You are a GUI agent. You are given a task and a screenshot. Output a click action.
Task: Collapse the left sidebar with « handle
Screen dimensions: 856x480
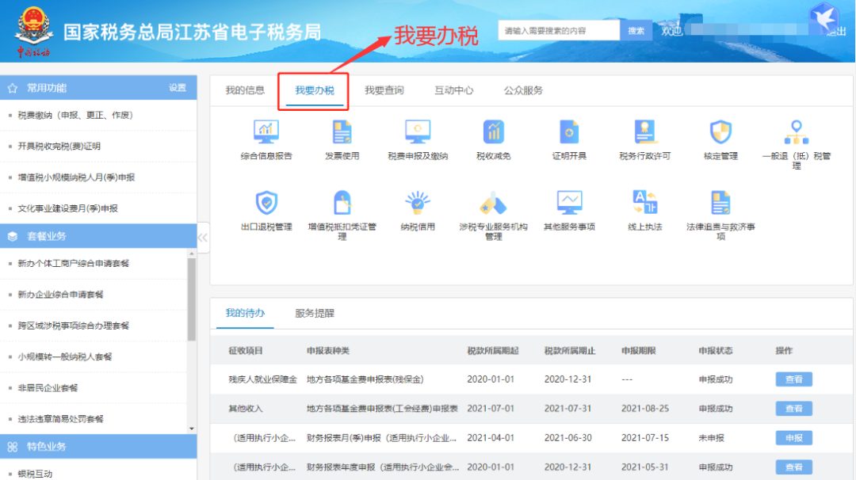(x=203, y=238)
